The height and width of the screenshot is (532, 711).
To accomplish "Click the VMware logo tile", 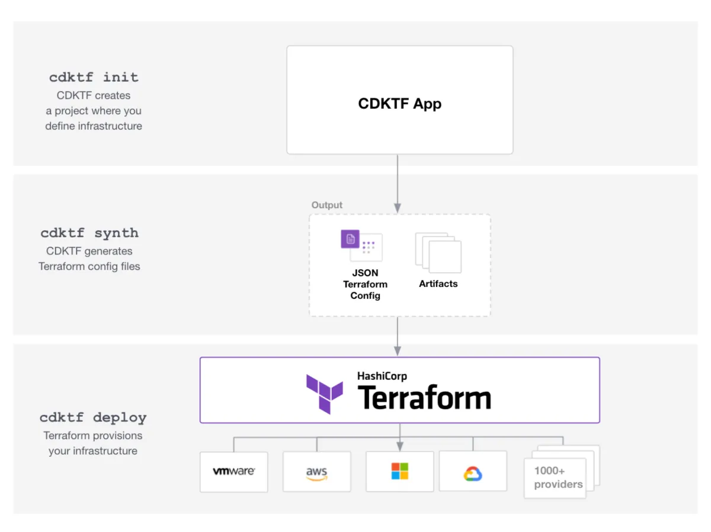I will (x=233, y=472).
